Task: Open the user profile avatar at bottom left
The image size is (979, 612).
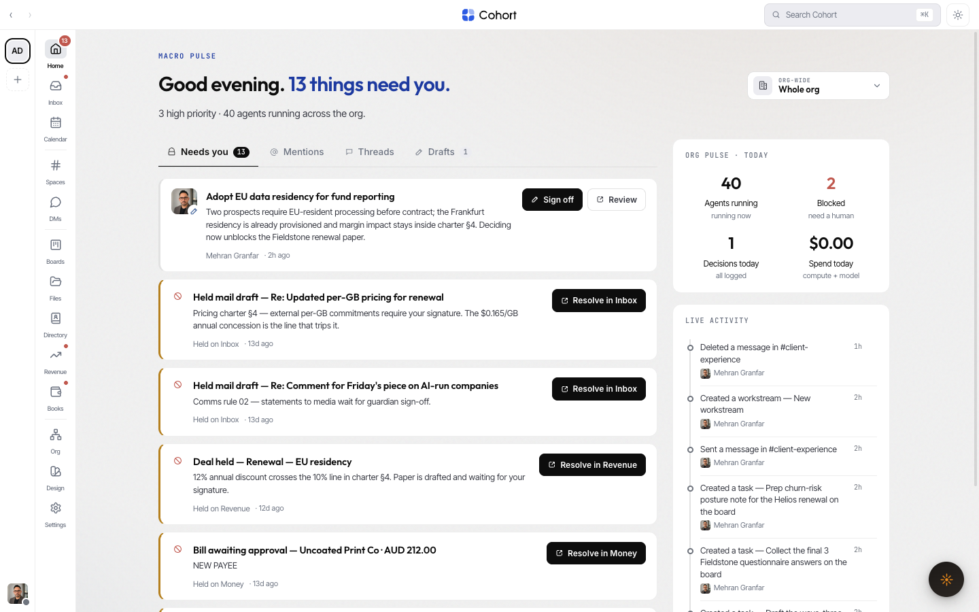Action: click(x=18, y=594)
